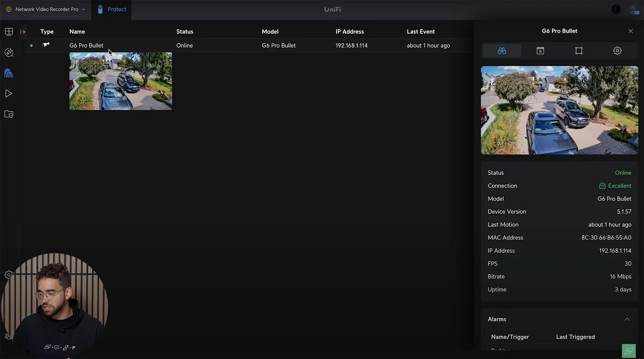The image size is (644, 359).
Task: Select the Protect application tab
Action: pyautogui.click(x=112, y=9)
